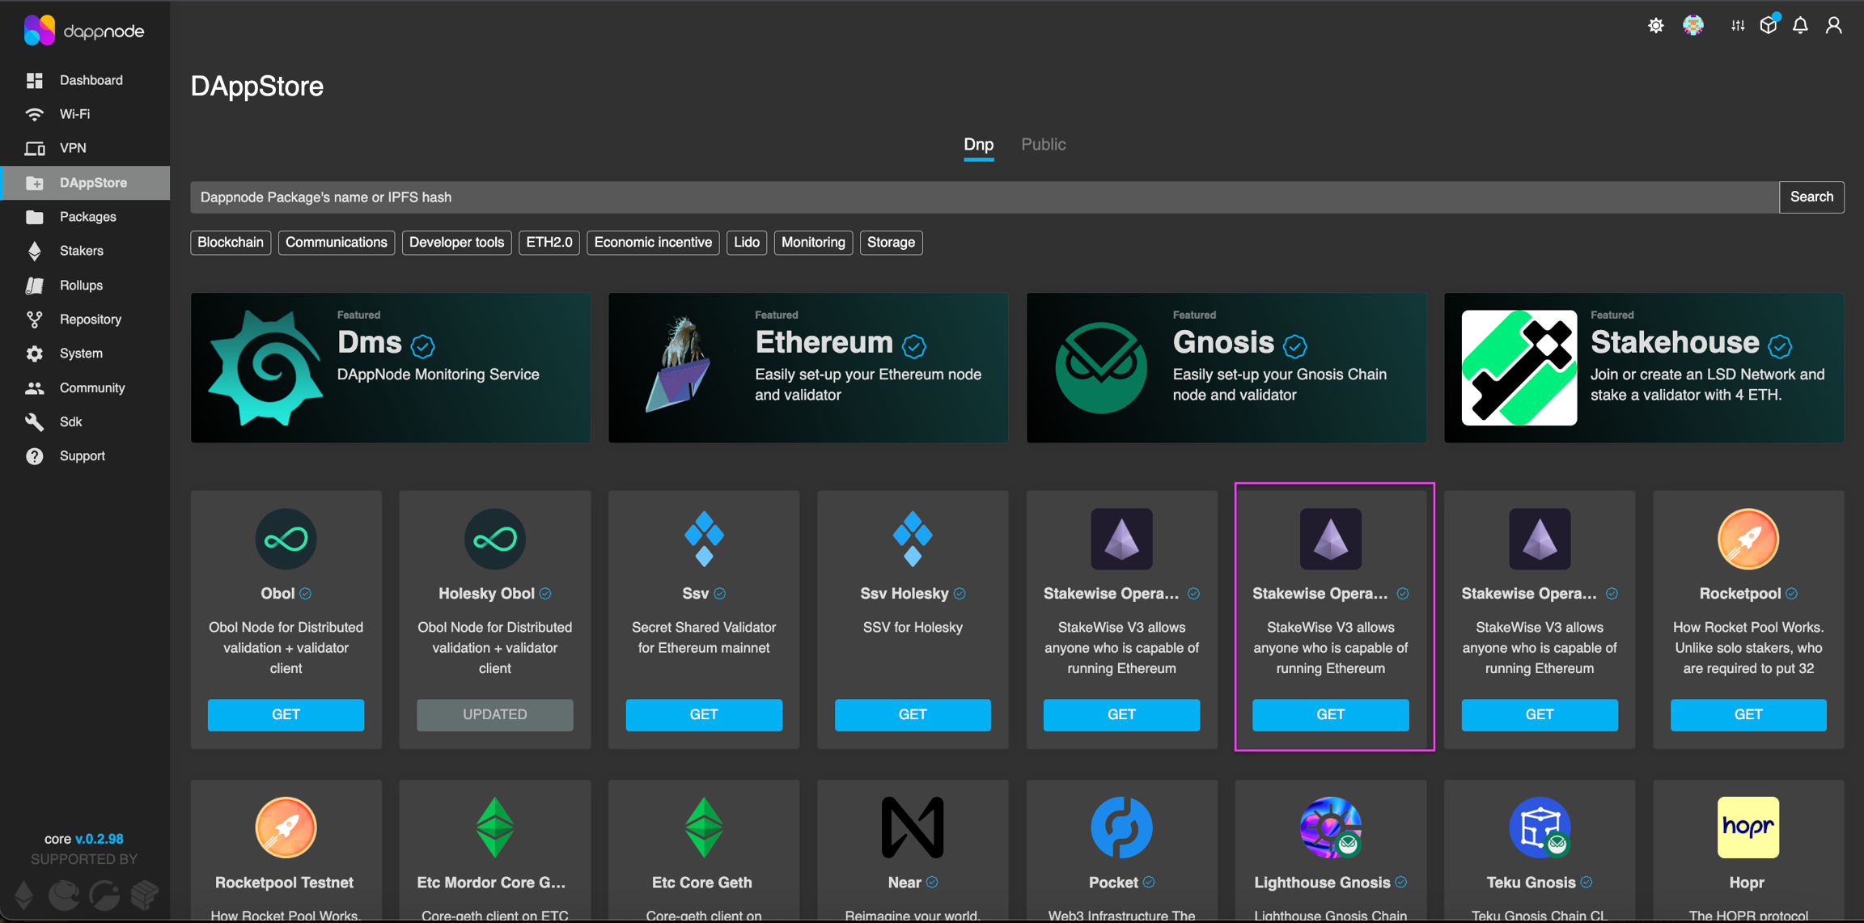Screen dimensions: 1864x923
Task: Click the core v.0.2.98 version link
Action: click(99, 839)
